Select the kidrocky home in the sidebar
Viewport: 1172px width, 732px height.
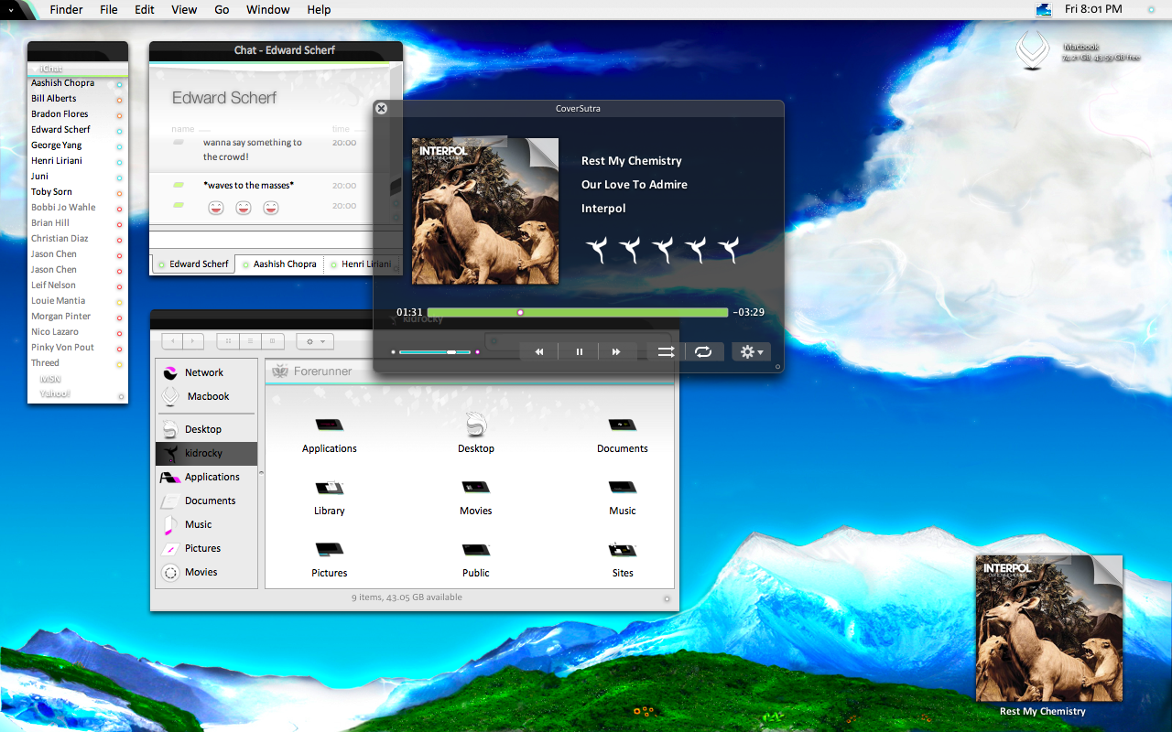pos(206,453)
